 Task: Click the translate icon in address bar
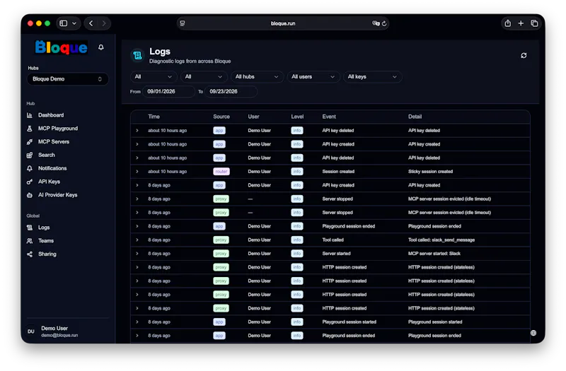tap(376, 23)
